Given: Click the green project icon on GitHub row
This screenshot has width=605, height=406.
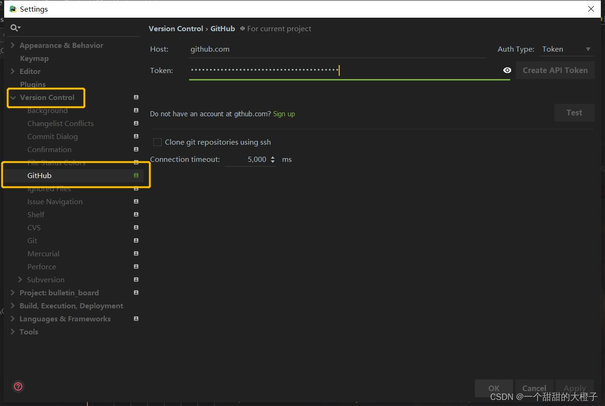Looking at the screenshot, I should pyautogui.click(x=136, y=175).
